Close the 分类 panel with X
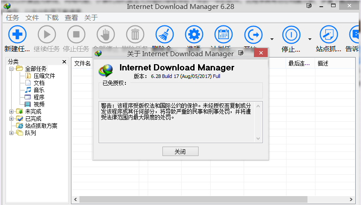This screenshot has height=205, width=361. click(x=64, y=61)
